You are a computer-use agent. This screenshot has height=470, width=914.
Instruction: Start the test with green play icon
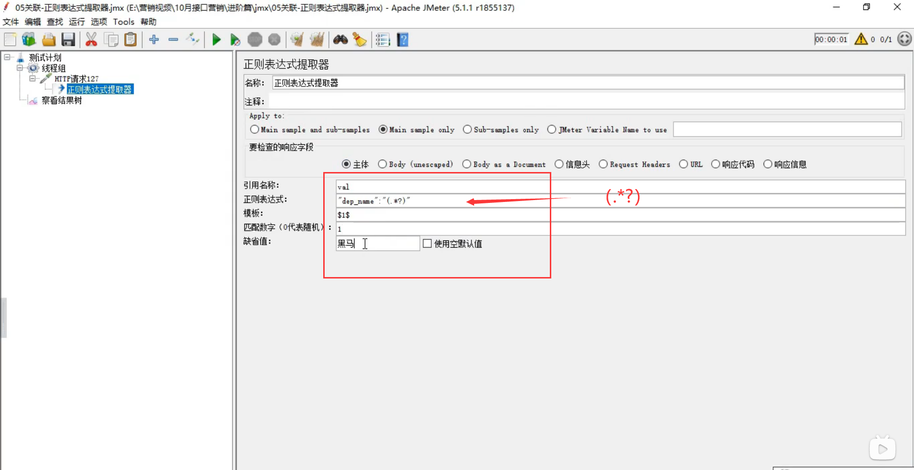click(x=217, y=39)
